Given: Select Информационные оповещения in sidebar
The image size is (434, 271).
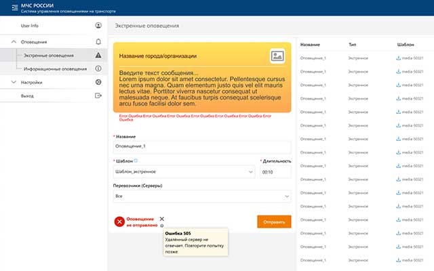Looking at the screenshot, I should click(54, 68).
